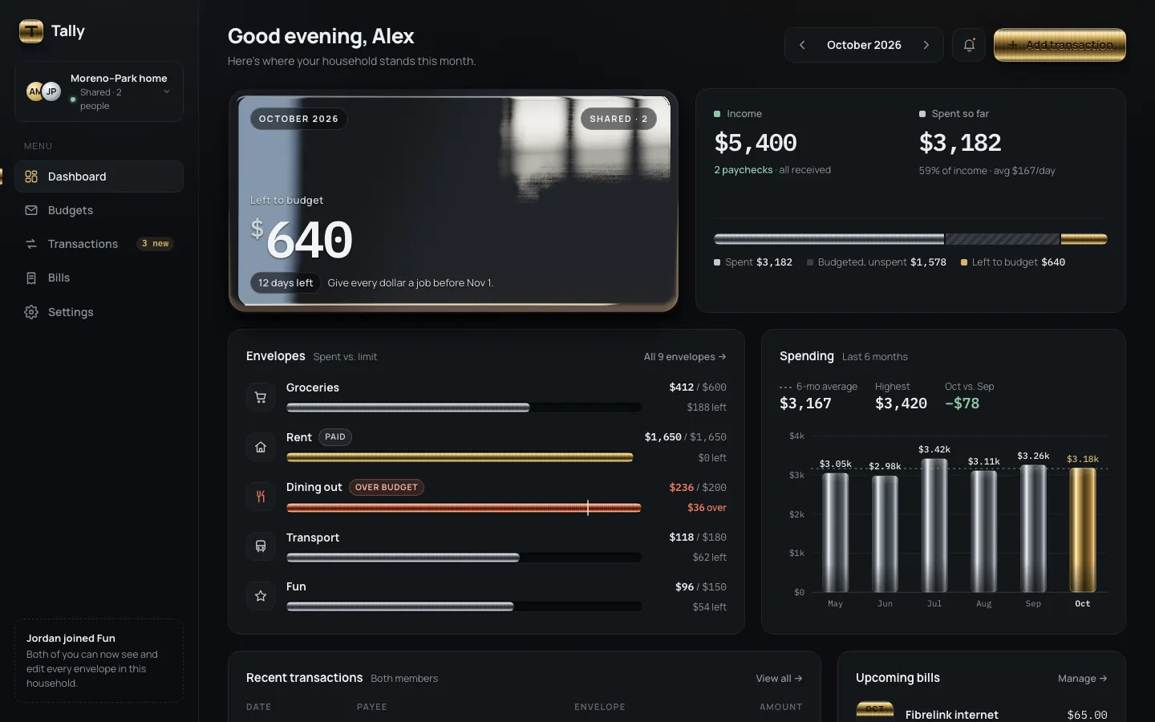The height and width of the screenshot is (722, 1155).
Task: Click the 2 paychecks link text
Action: pos(744,170)
